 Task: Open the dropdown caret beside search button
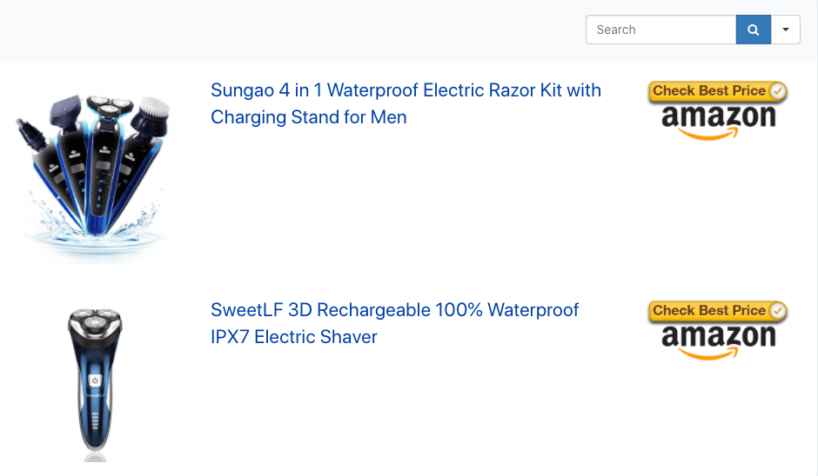tap(786, 30)
